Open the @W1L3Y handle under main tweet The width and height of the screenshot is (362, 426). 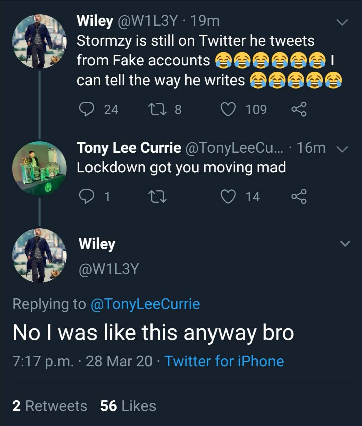[x=109, y=269]
